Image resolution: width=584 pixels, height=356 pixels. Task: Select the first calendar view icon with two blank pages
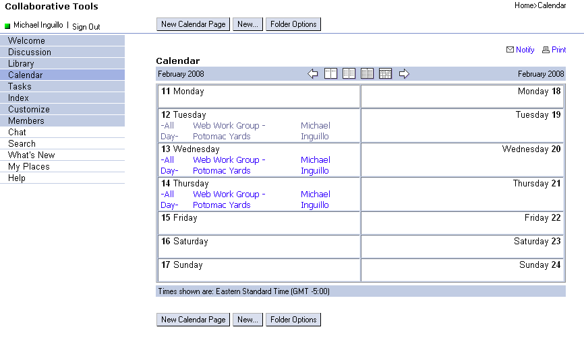(x=330, y=74)
